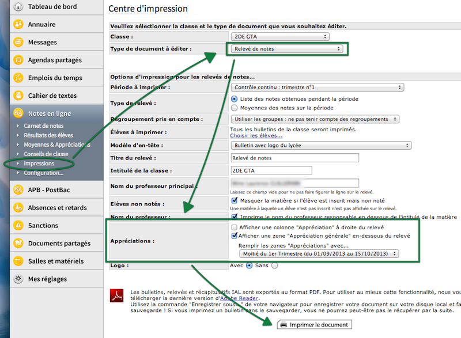
Task: Click the Messages envelope icon
Action: click(x=18, y=42)
